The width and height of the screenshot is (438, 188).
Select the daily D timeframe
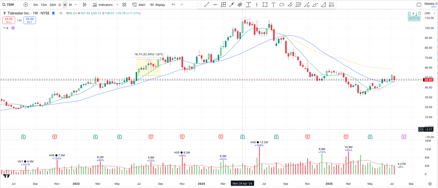[x=60, y=5]
